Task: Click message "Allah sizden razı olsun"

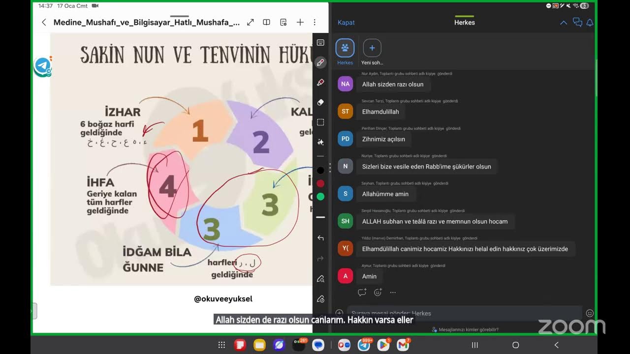Action: pyautogui.click(x=393, y=84)
